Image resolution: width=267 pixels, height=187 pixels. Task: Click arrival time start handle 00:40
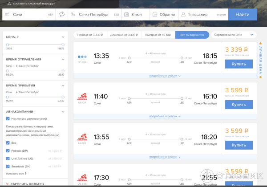[x=7, y=97]
